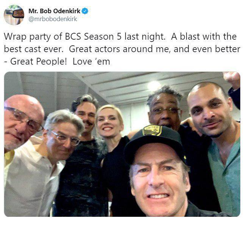Click the @mrbobodenkirk handle
This screenshot has width=244, height=227.
tap(53, 19)
